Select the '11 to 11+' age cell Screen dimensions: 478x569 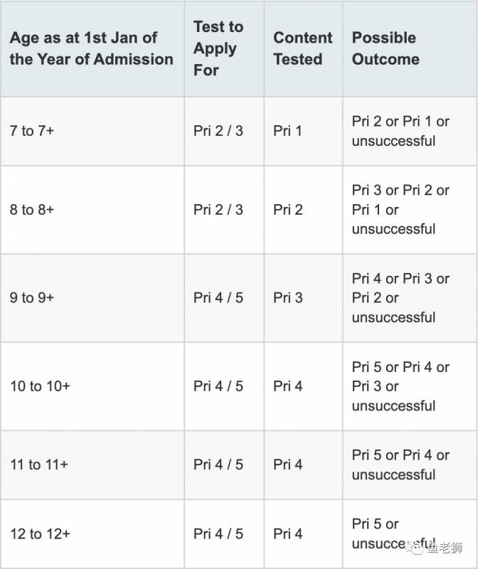pyautogui.click(x=39, y=464)
